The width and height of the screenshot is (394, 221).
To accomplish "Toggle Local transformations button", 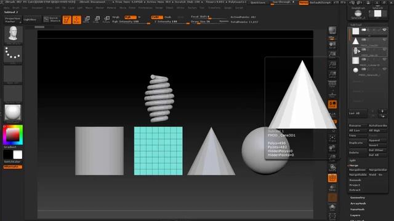I will [332, 104].
